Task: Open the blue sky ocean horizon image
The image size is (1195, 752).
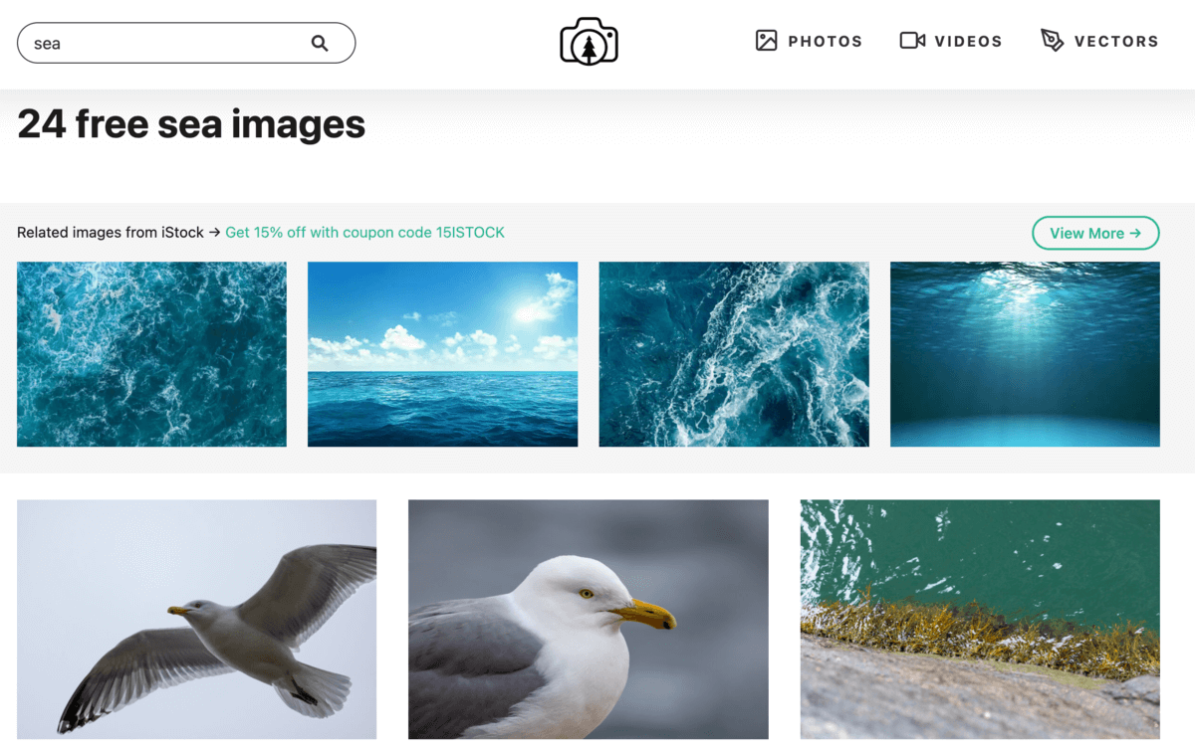Action: [442, 354]
